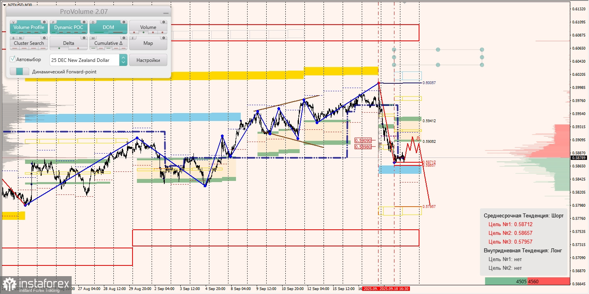Toggle the Dynamic POC indicator
589x294 pixels.
[x=68, y=27]
